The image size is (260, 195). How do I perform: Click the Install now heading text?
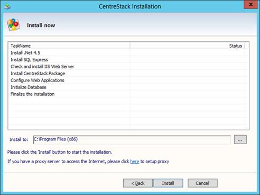(41, 25)
